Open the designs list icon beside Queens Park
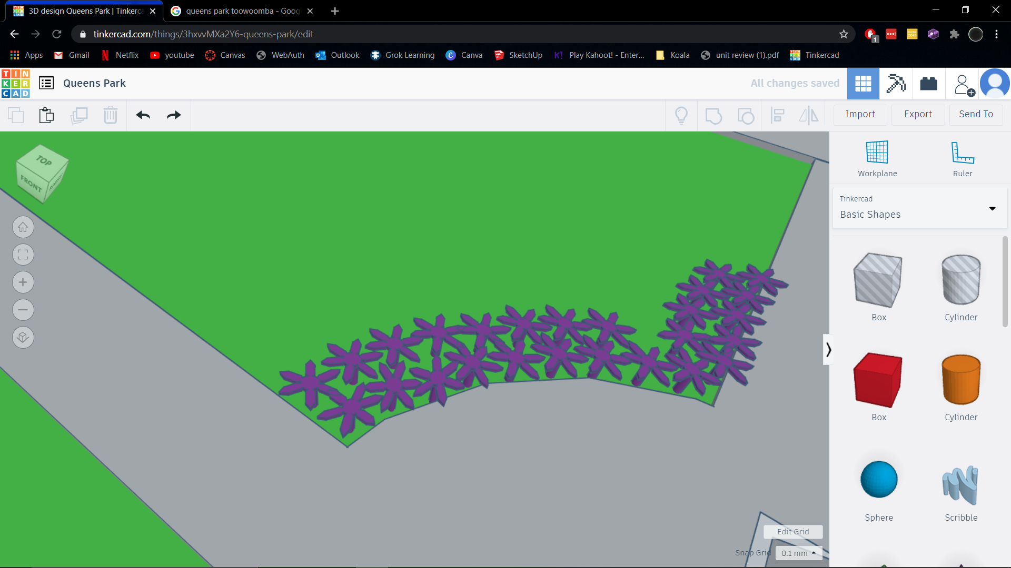This screenshot has height=568, width=1011. point(46,83)
